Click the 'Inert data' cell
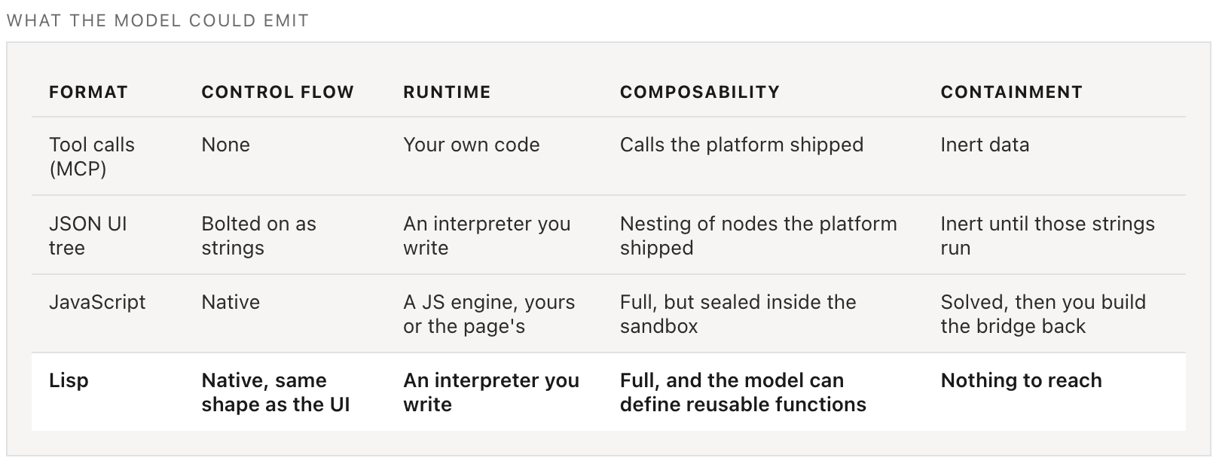The image size is (1216, 470). (985, 145)
